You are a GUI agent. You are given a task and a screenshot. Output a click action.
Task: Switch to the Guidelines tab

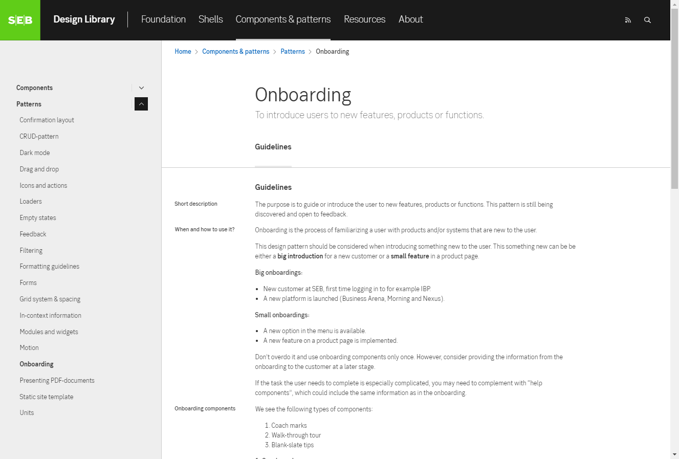coord(273,147)
